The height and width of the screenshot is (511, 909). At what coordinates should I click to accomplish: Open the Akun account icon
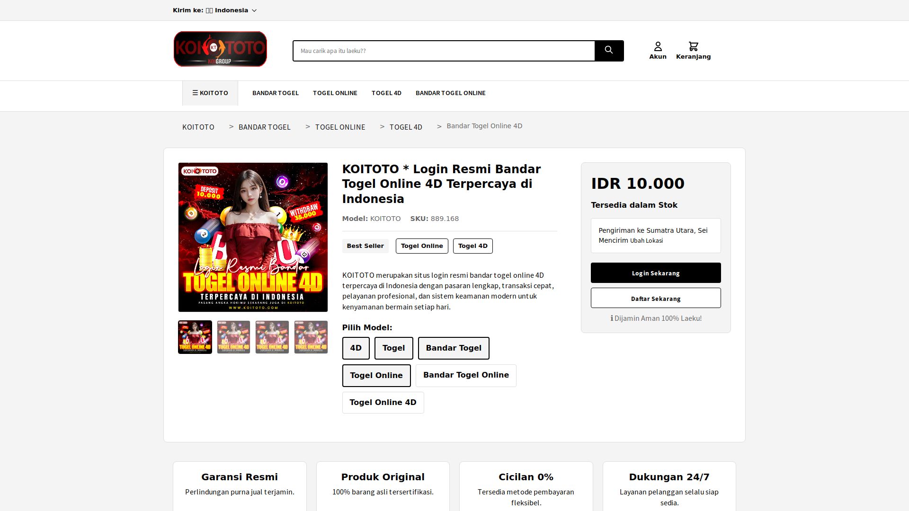point(658,51)
